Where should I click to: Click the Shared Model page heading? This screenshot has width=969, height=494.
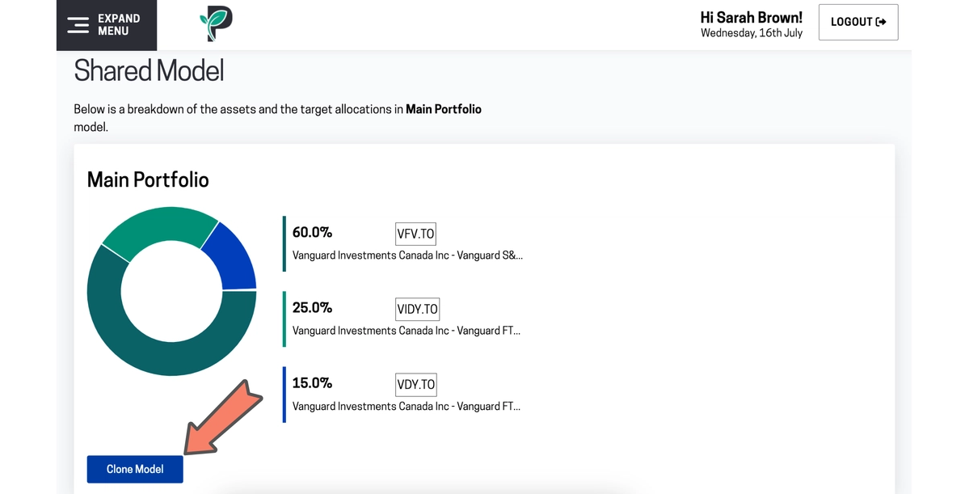[149, 70]
